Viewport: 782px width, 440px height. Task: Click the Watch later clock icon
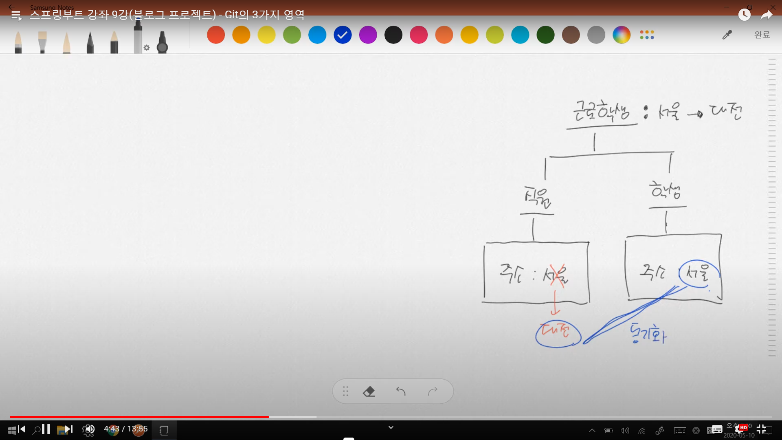(744, 15)
